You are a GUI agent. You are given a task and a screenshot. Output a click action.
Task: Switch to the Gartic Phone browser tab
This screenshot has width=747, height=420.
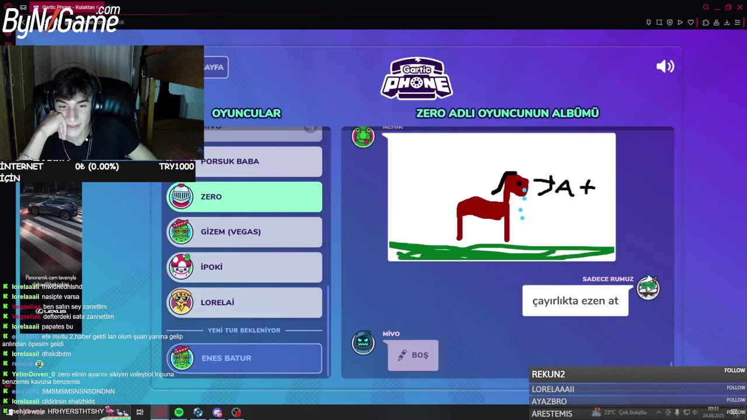[67, 8]
